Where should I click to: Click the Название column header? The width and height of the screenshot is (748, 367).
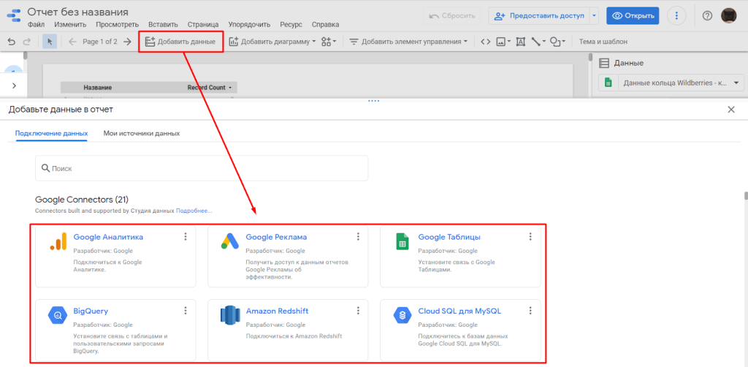pos(98,88)
